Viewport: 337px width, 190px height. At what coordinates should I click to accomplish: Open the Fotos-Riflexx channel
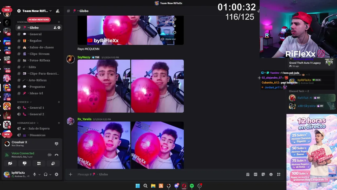click(39, 60)
